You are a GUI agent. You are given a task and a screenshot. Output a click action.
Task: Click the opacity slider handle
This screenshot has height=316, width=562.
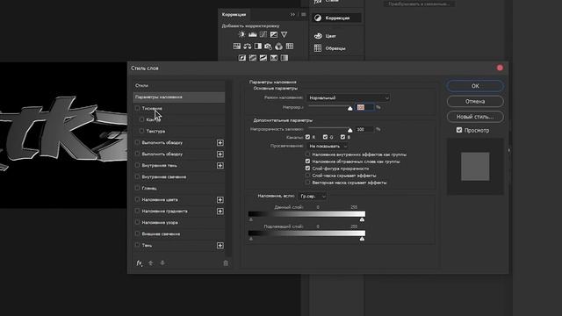(350, 108)
